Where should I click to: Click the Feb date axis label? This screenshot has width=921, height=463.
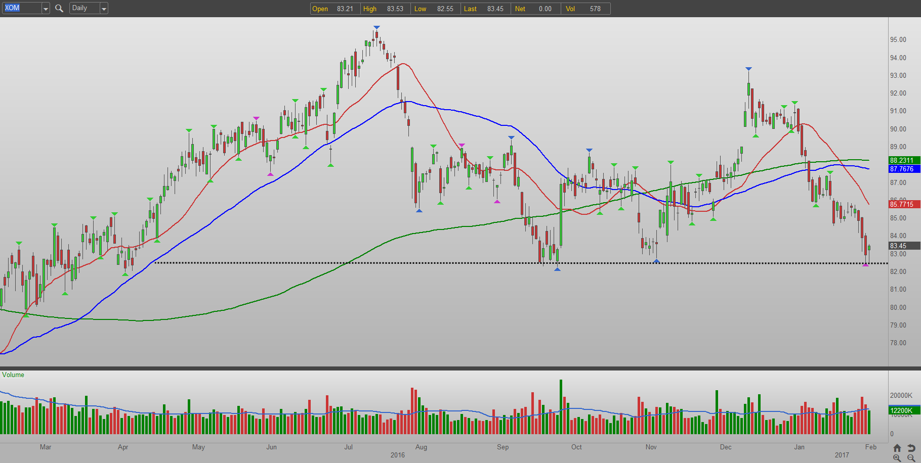click(x=871, y=447)
